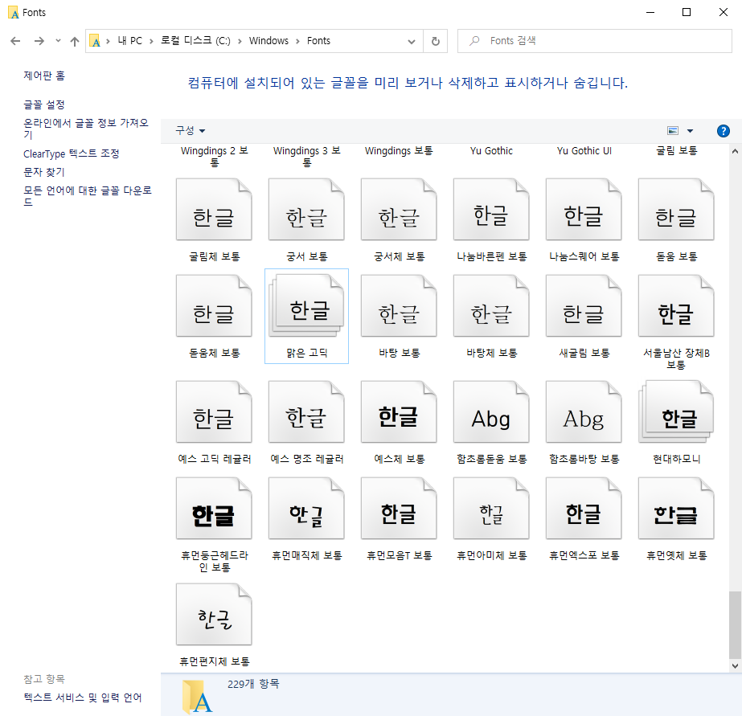The width and height of the screenshot is (742, 716).
Task: Go up one folder level
Action: click(74, 41)
